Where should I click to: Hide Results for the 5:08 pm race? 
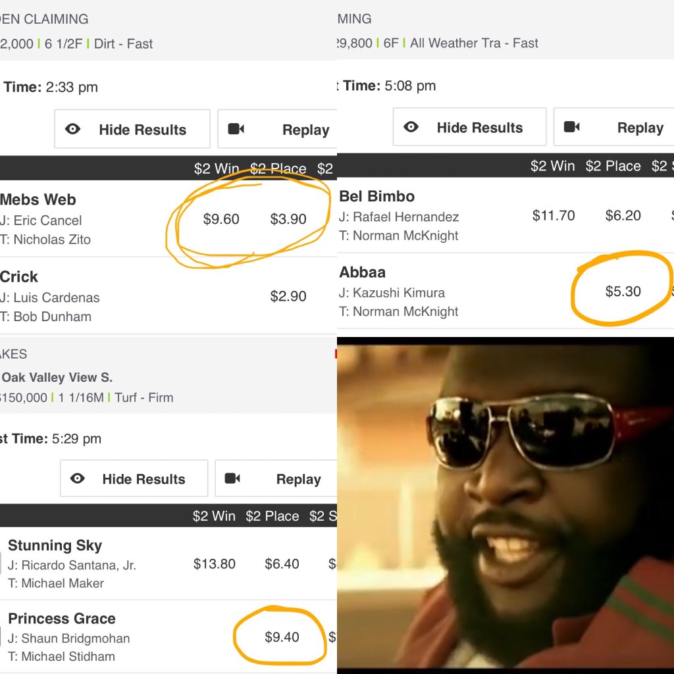(469, 127)
